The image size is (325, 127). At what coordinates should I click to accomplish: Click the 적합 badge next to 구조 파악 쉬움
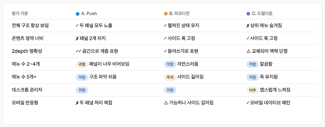pos(82,77)
